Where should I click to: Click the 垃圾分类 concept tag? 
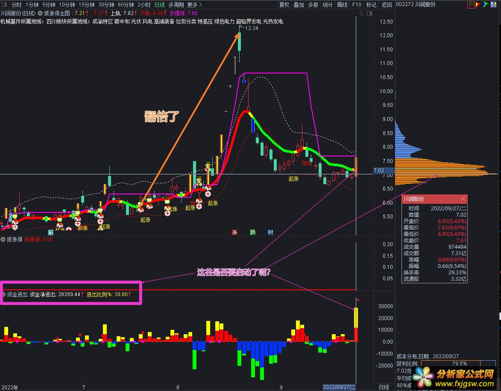[186, 21]
